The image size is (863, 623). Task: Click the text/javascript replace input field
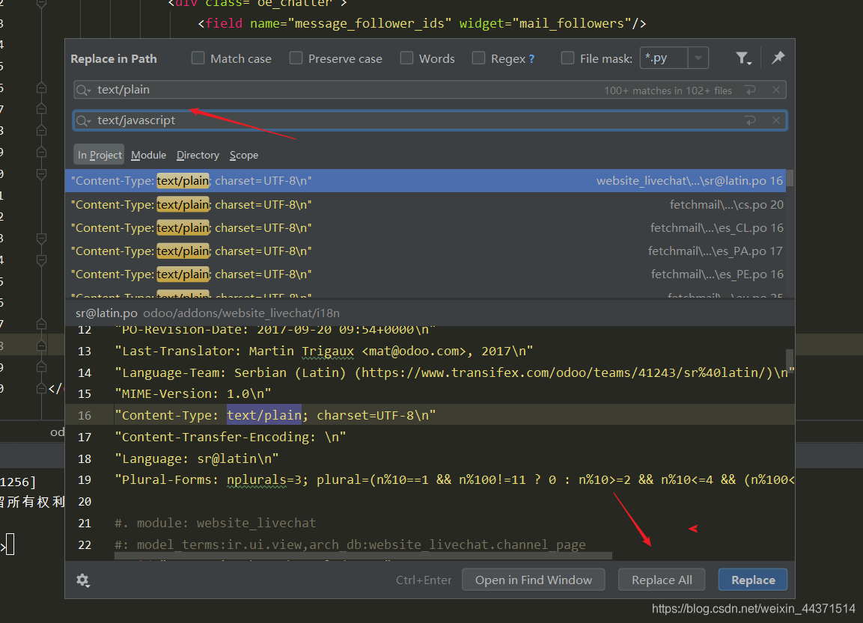click(x=430, y=120)
